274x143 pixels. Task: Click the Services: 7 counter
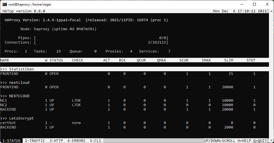pyautogui.click(x=155, y=51)
